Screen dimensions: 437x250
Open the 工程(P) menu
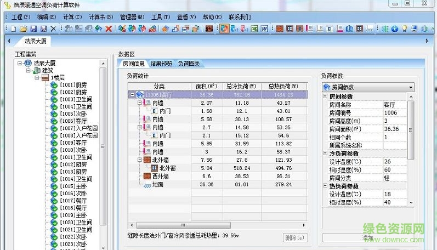21,18
